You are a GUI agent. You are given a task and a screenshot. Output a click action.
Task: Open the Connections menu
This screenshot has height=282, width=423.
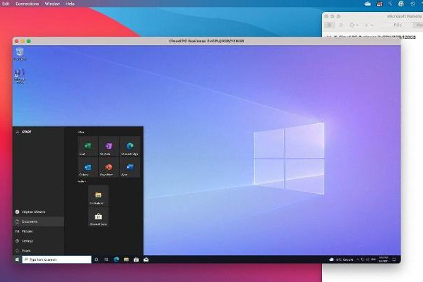(28, 4)
